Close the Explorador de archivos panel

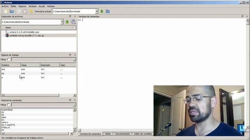[x=75, y=16]
